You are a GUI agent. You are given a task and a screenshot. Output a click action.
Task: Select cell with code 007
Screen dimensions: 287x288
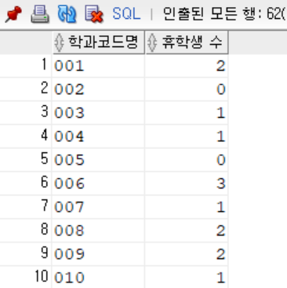[x=98, y=207]
